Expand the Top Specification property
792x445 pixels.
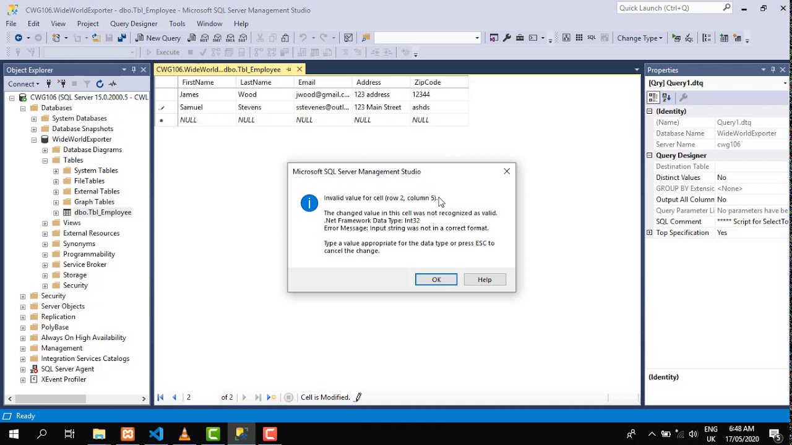[650, 233]
